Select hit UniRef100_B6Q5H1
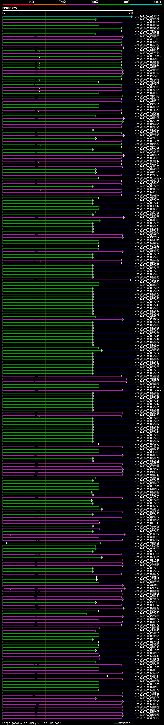Viewport: 164px width, 725px height. pyautogui.click(x=147, y=348)
